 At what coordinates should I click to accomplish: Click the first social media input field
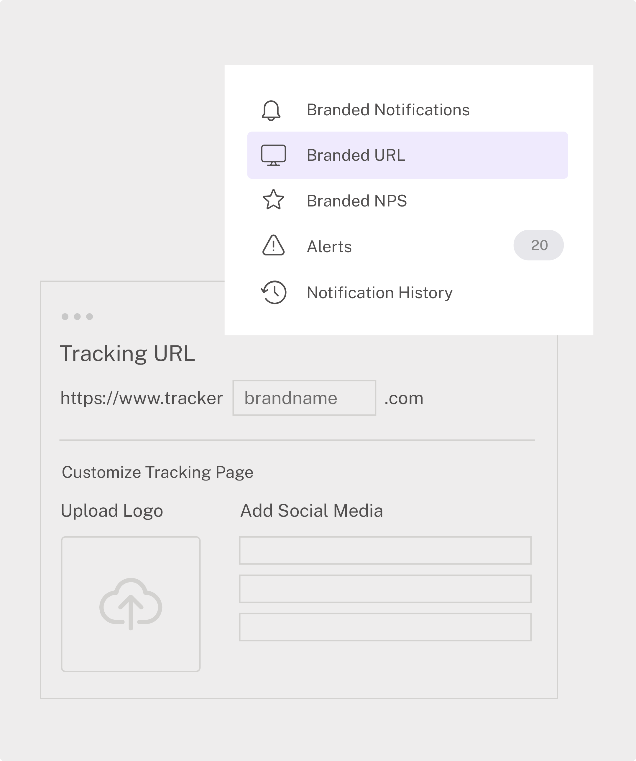pyautogui.click(x=385, y=550)
